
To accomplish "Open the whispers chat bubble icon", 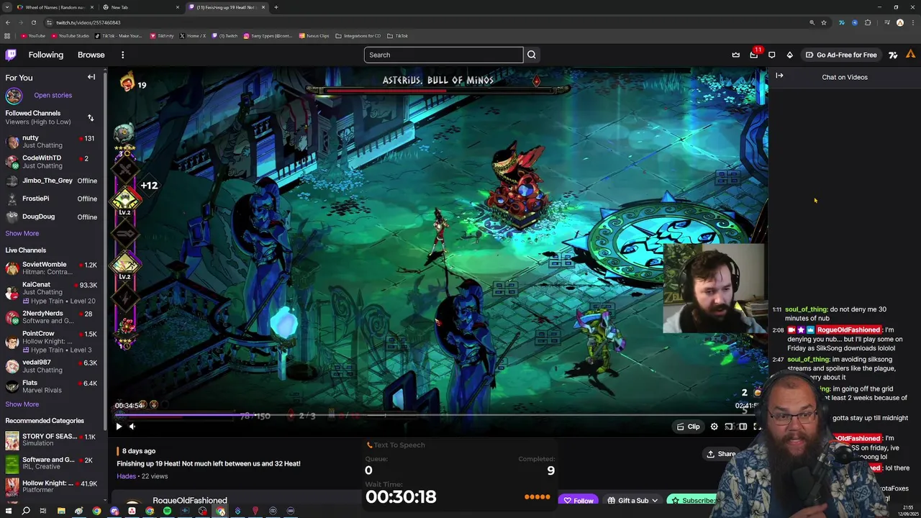I will 771,55.
